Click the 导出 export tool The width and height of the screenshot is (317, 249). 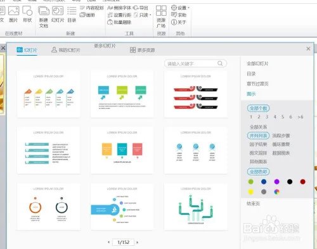tap(140, 8)
